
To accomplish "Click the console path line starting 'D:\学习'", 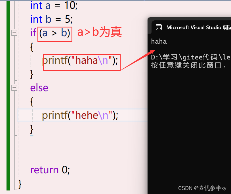I will 191,57.
